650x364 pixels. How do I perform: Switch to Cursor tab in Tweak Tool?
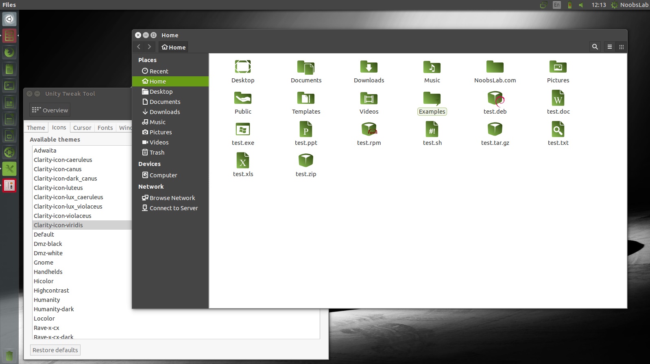coord(82,127)
